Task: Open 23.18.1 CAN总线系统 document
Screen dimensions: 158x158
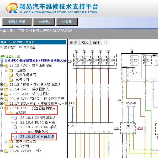Action: [38, 118]
